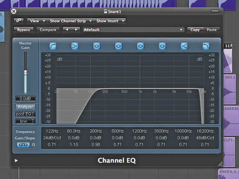Screen dimensions: 239x179
Task: Click the 200Hz frequency value
Action: pos(96,131)
